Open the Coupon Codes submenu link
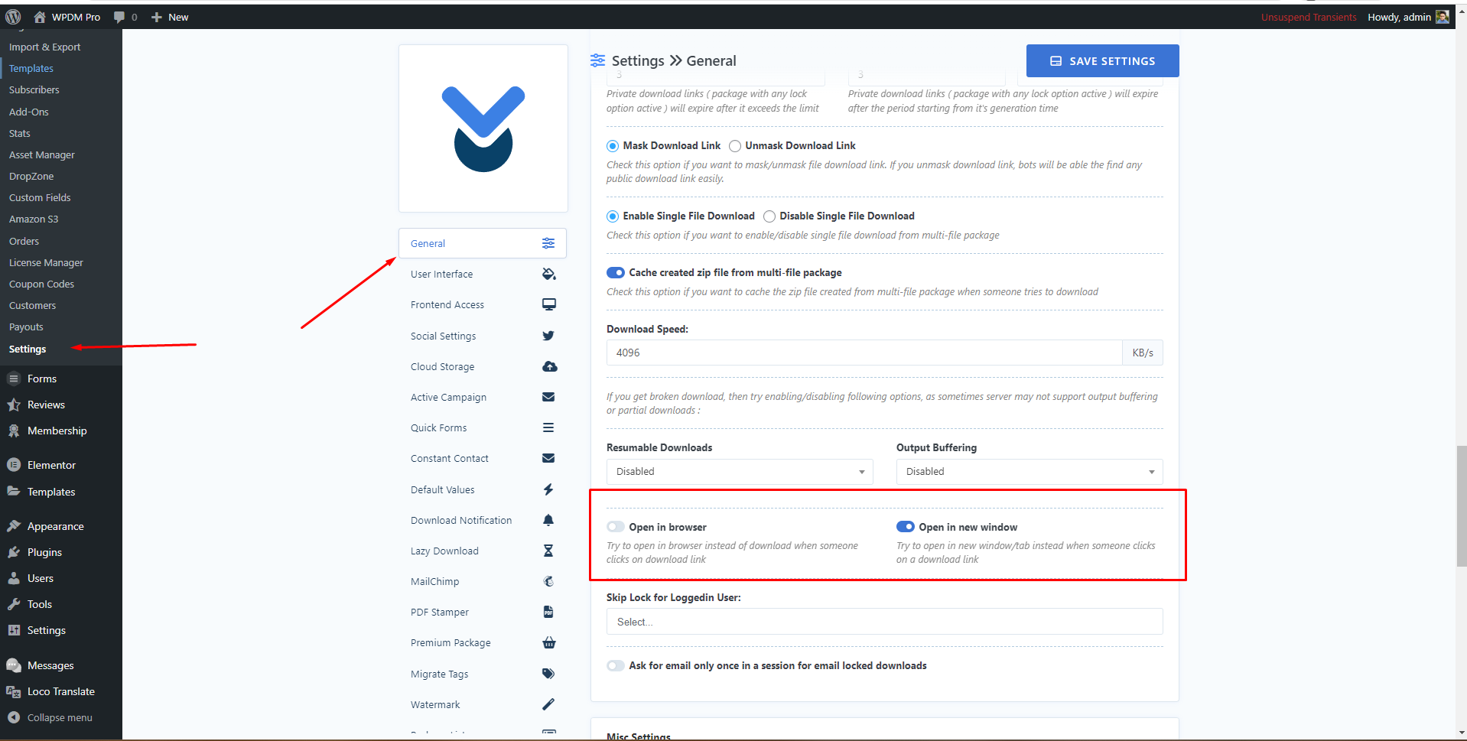1467x741 pixels. [x=41, y=284]
